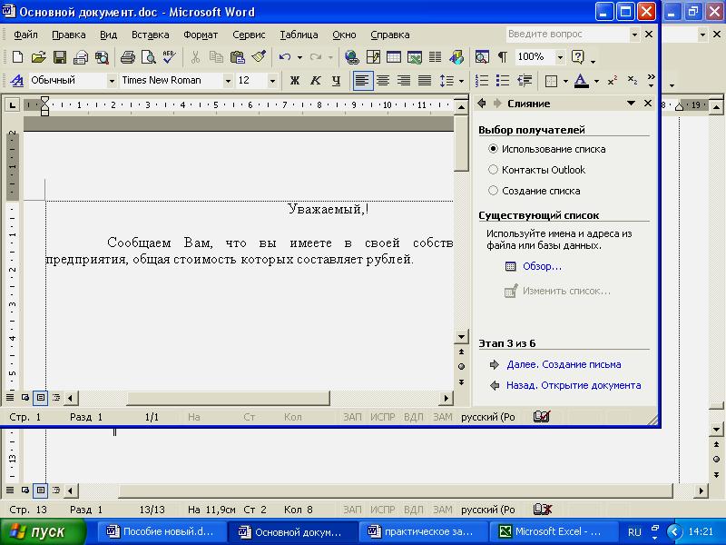Viewport: 726px width, 545px height.
Task: Close the Слияние task pane
Action: [648, 104]
